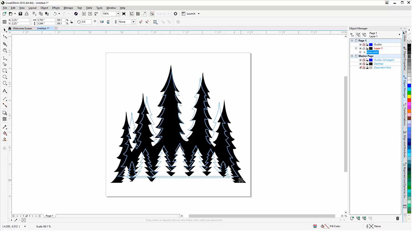This screenshot has width=412, height=231.
Task: Select the Transparency checkerboard tool
Action: (x=5, y=119)
